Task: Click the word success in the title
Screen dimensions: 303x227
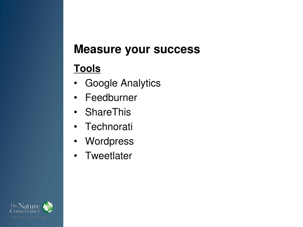Action: click(x=177, y=49)
